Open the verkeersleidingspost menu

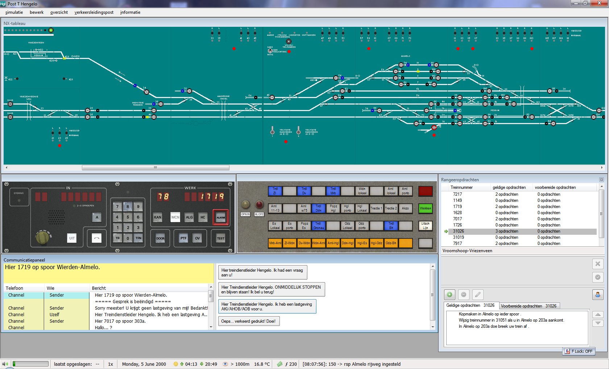click(x=94, y=12)
